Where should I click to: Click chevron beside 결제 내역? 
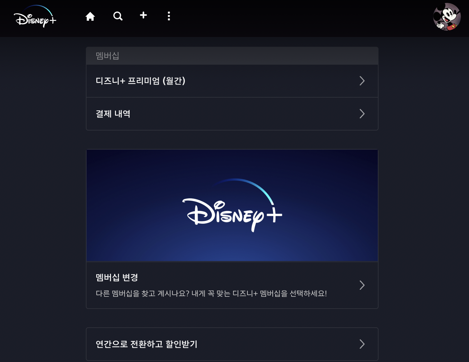pos(362,114)
